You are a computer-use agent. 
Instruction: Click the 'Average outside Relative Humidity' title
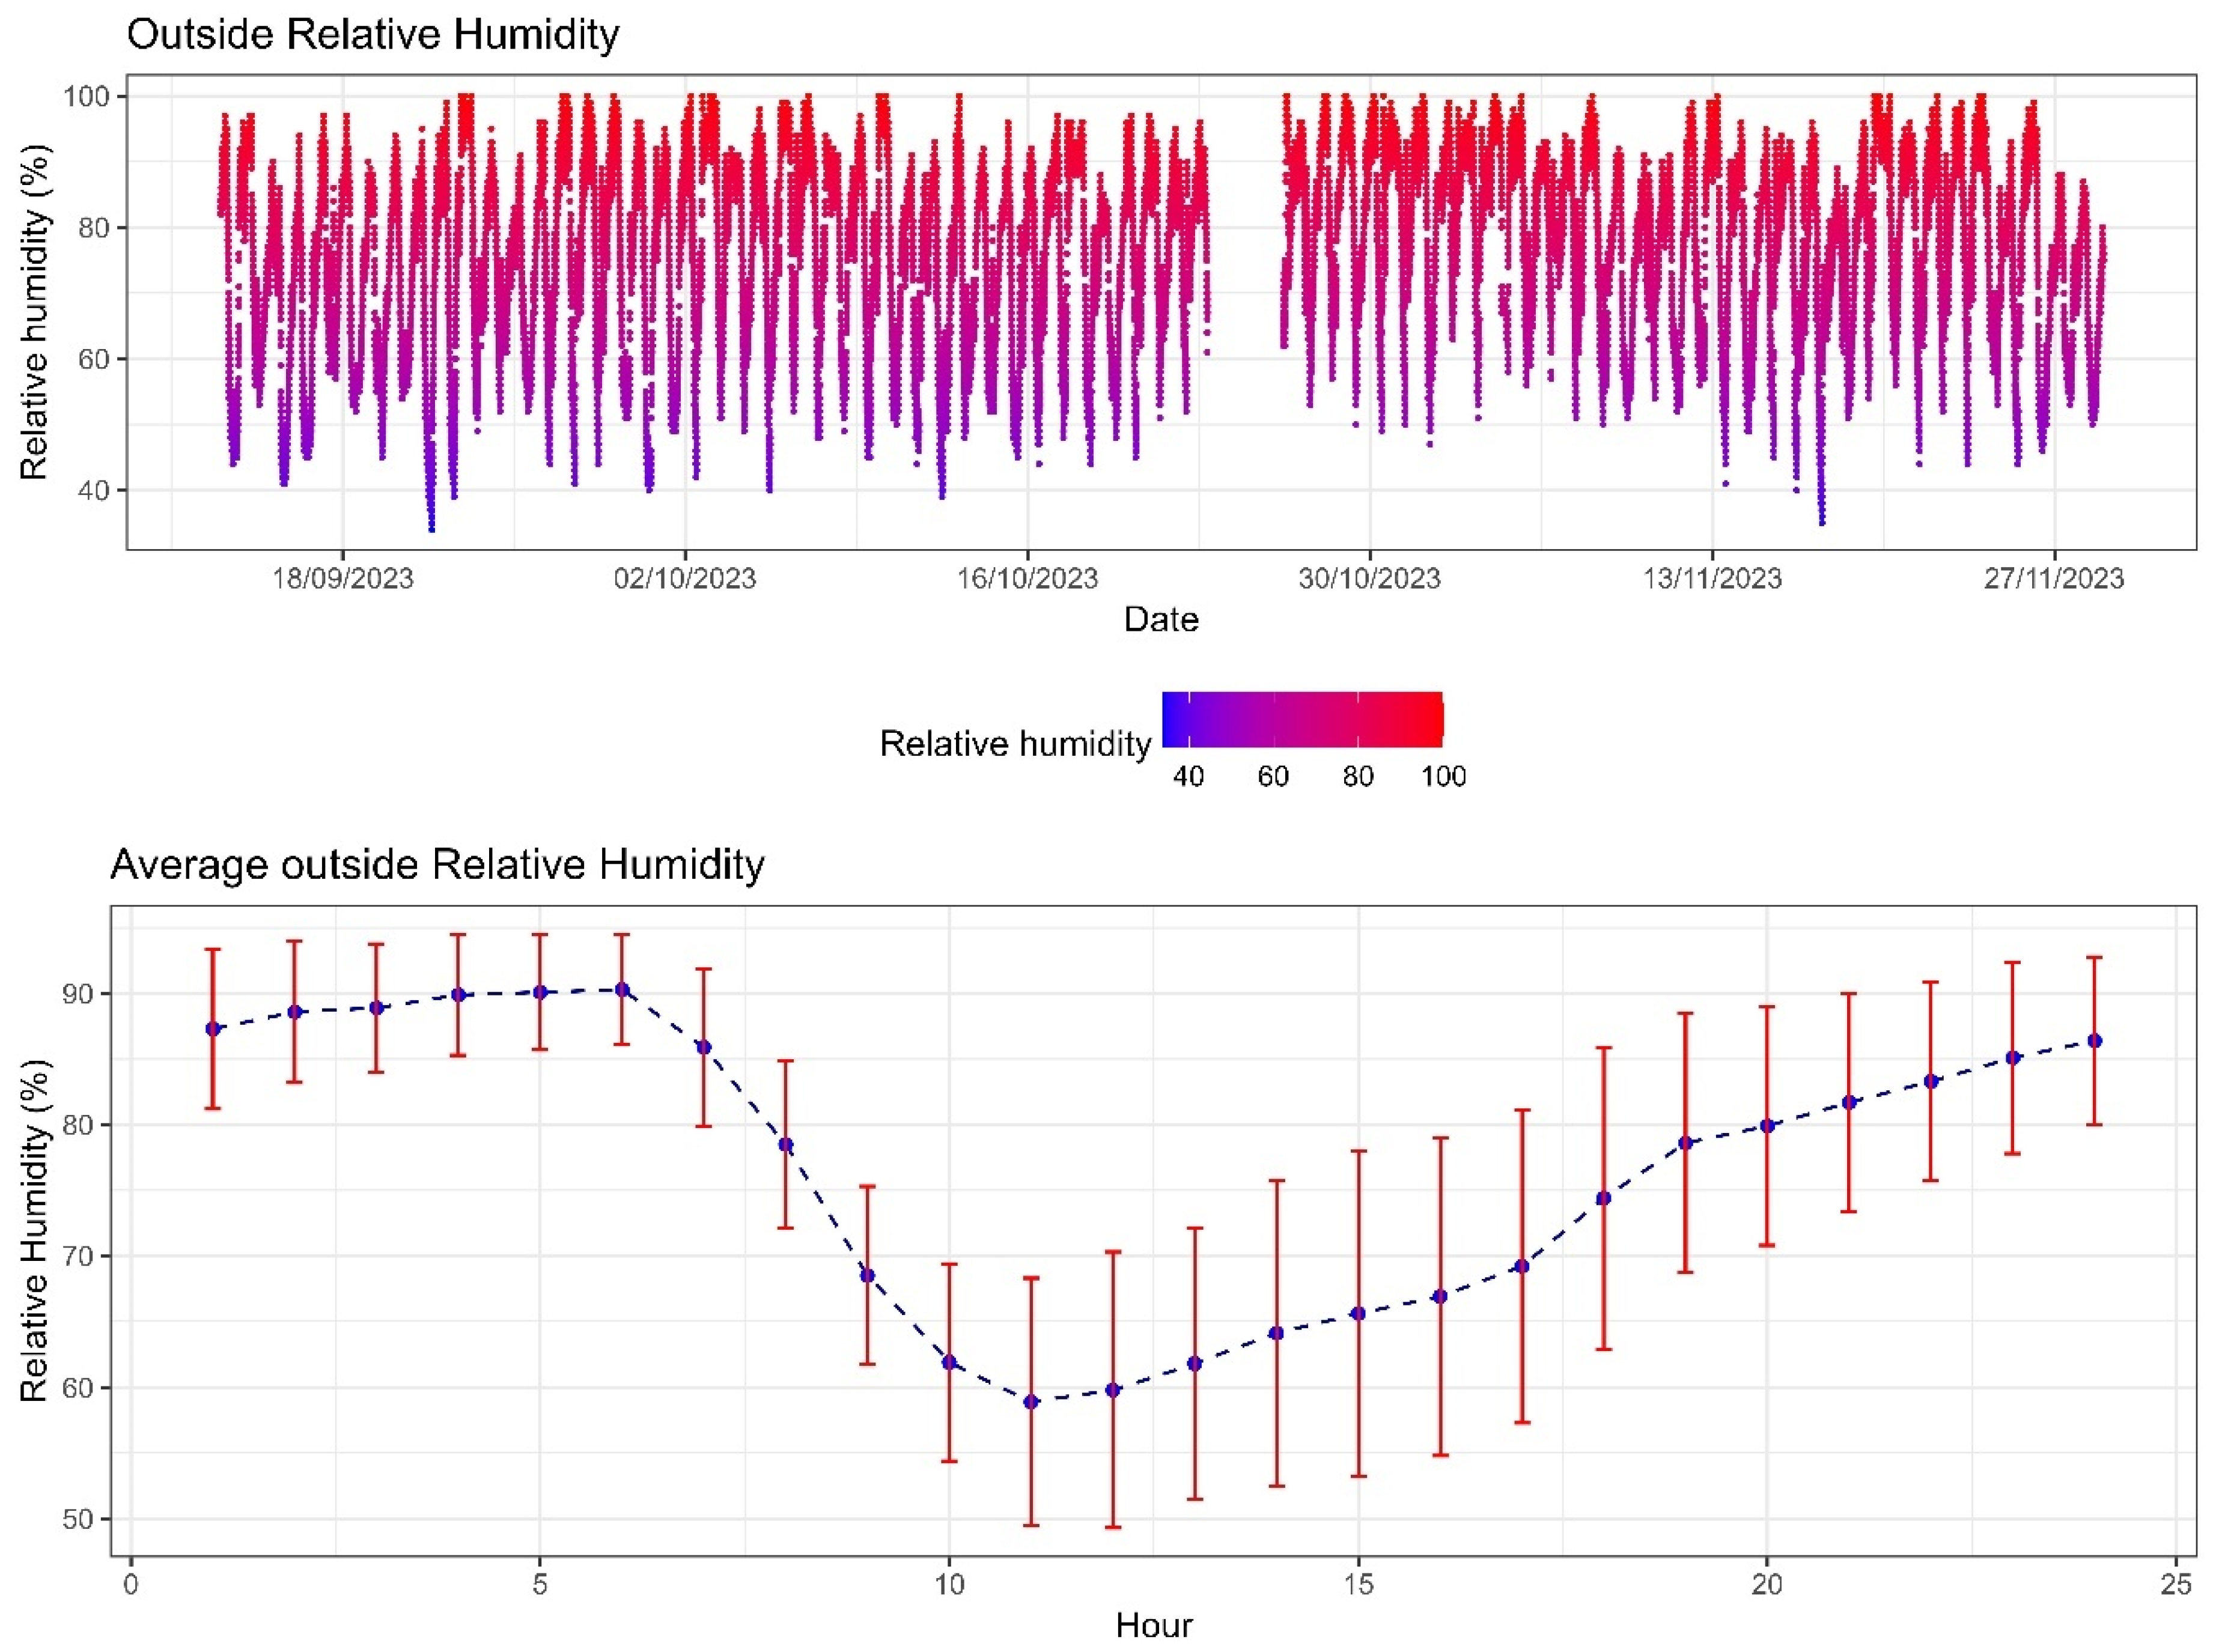tap(437, 864)
